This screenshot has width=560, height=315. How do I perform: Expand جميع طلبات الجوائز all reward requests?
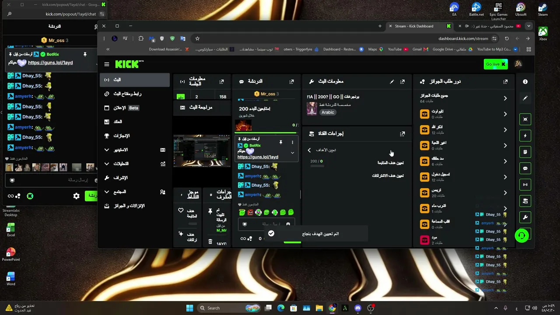[x=505, y=98]
